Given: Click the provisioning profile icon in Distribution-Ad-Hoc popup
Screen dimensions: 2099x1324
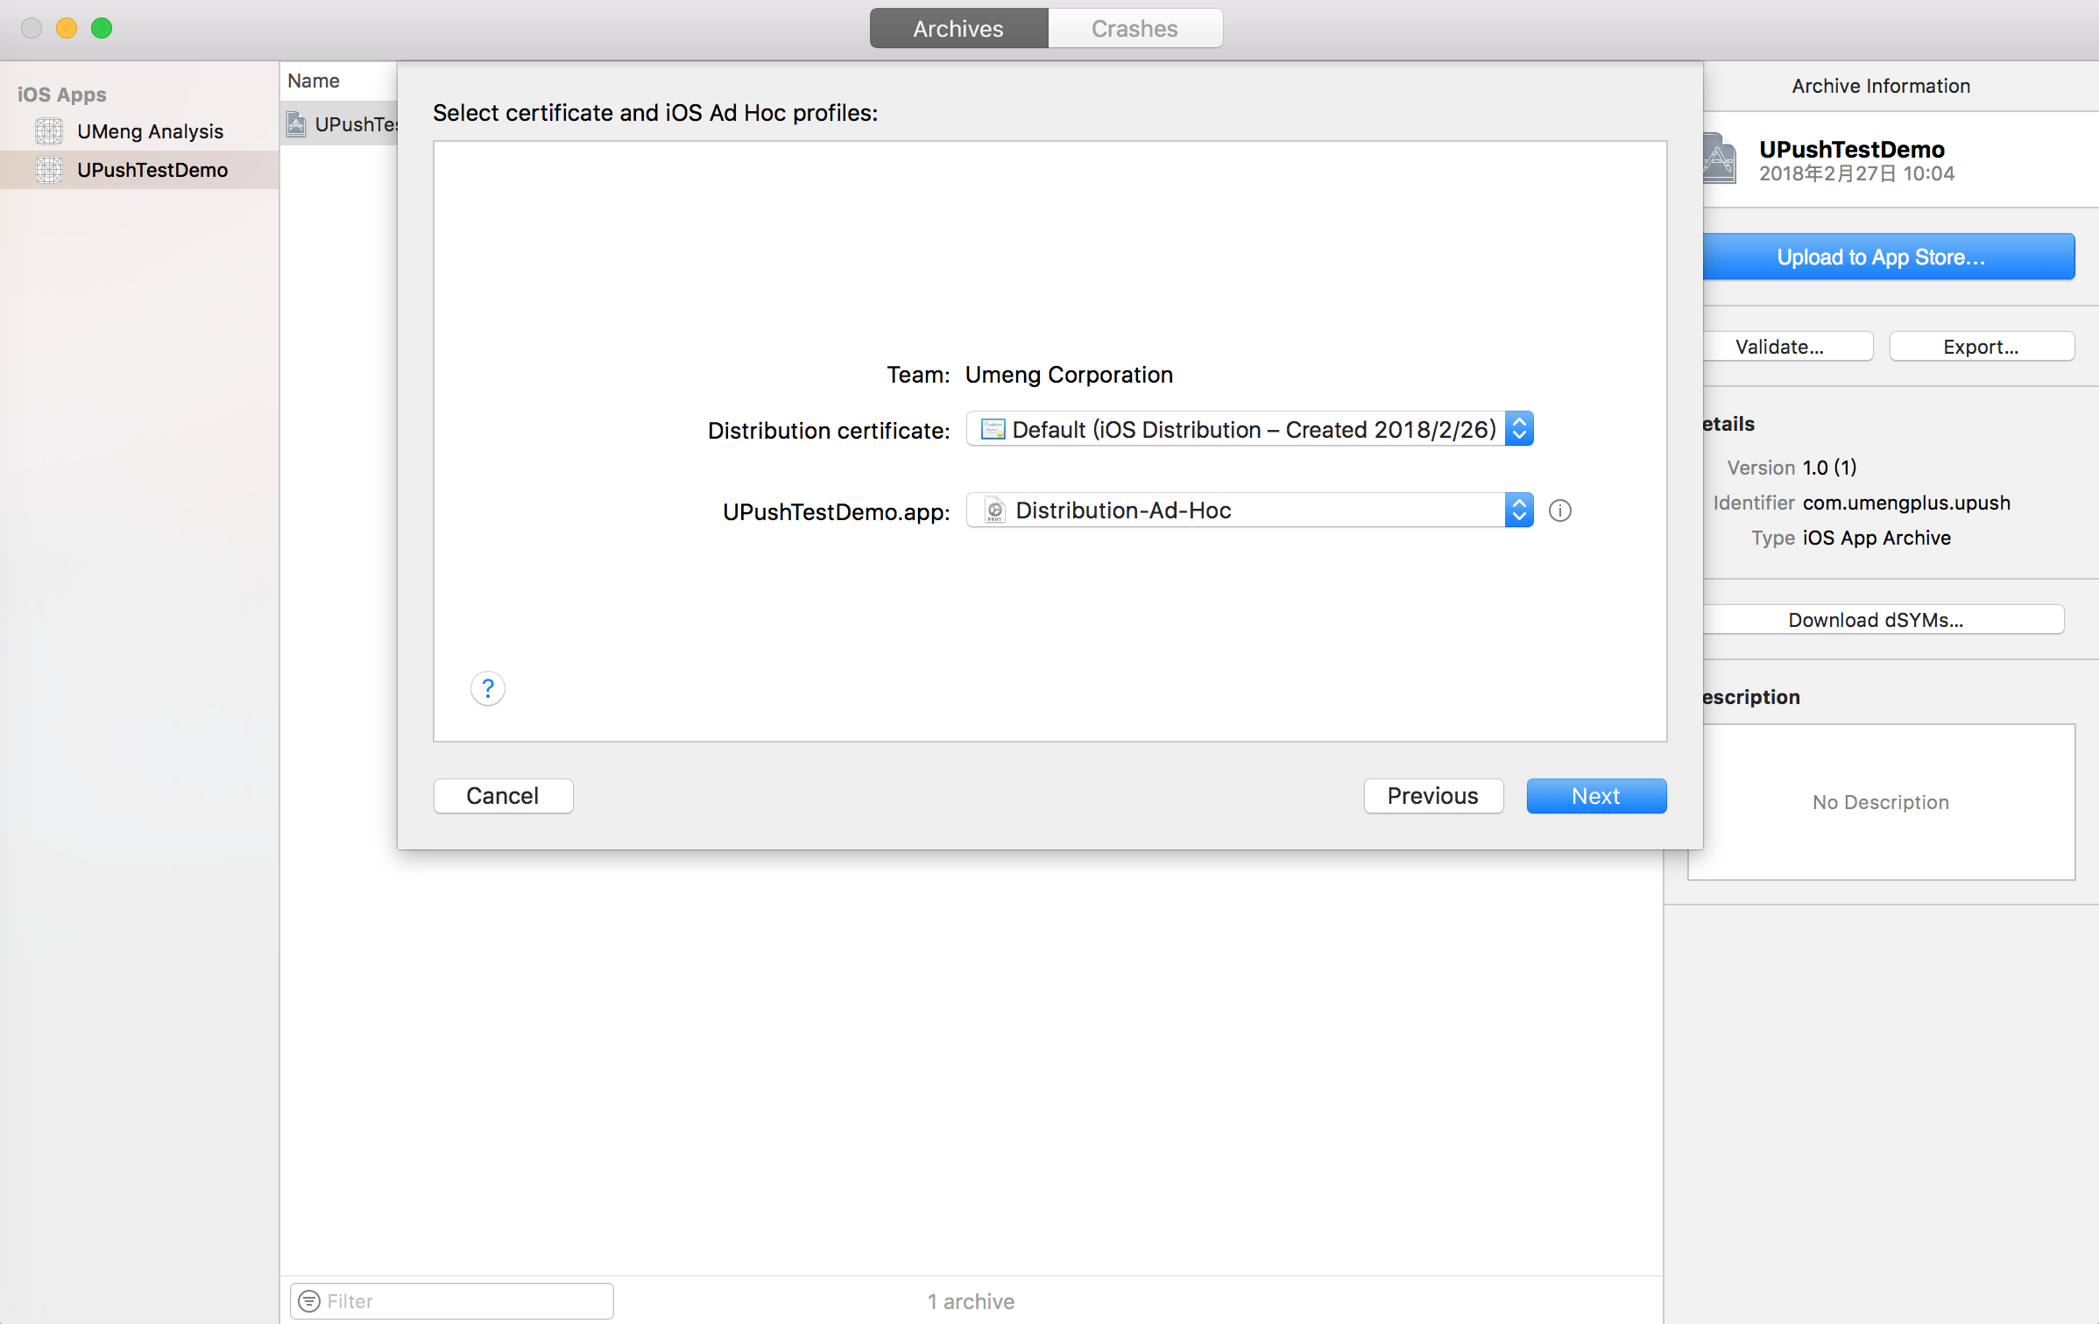Looking at the screenshot, I should point(994,511).
